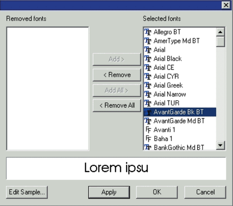Select Allegro BT in Selected fonts
The image size is (233, 206).
point(180,32)
